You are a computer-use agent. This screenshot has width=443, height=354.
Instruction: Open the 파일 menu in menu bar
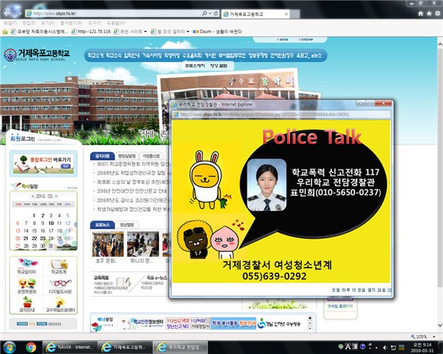[x=9, y=23]
